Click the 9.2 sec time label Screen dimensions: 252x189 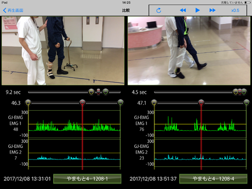coord(13,92)
